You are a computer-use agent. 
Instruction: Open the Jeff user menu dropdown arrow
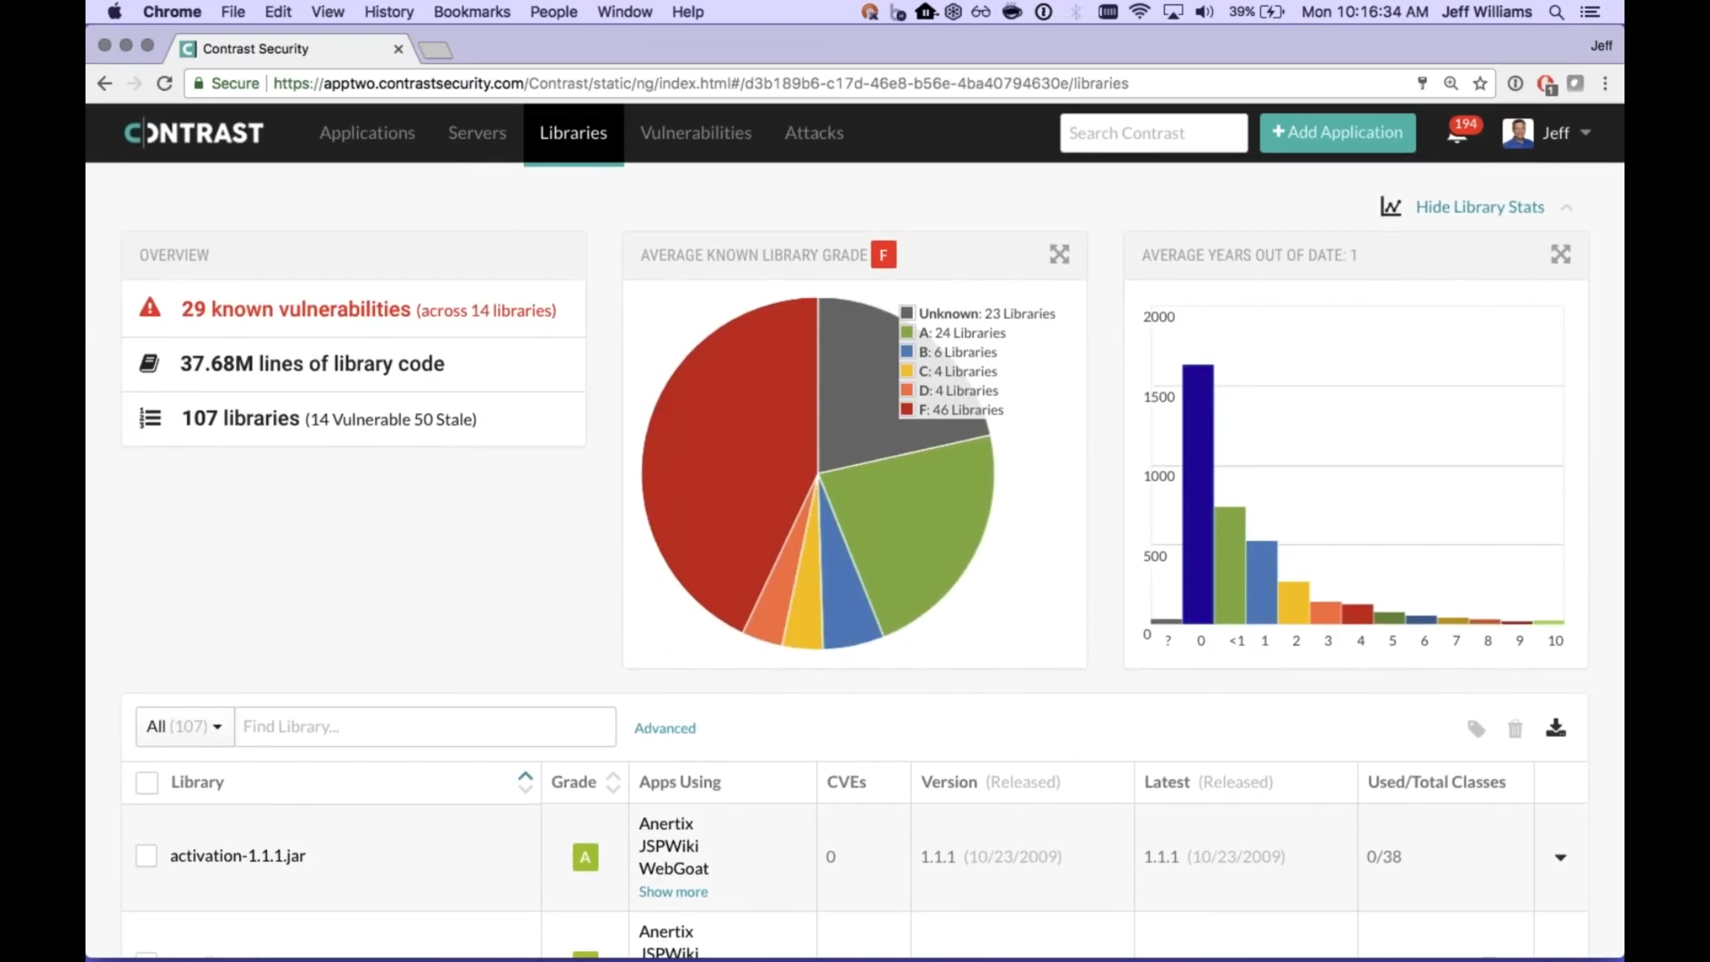pyautogui.click(x=1585, y=133)
